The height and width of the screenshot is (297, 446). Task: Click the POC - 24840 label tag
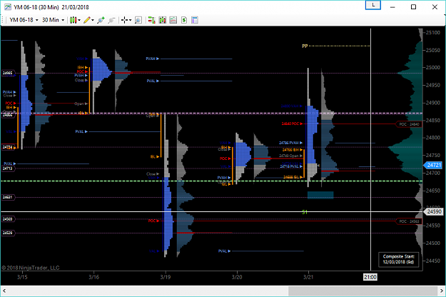[409, 124]
